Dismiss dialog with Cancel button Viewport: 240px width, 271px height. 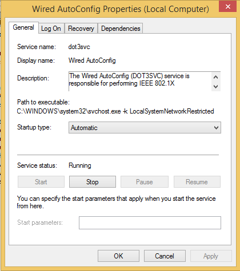tap(165, 256)
